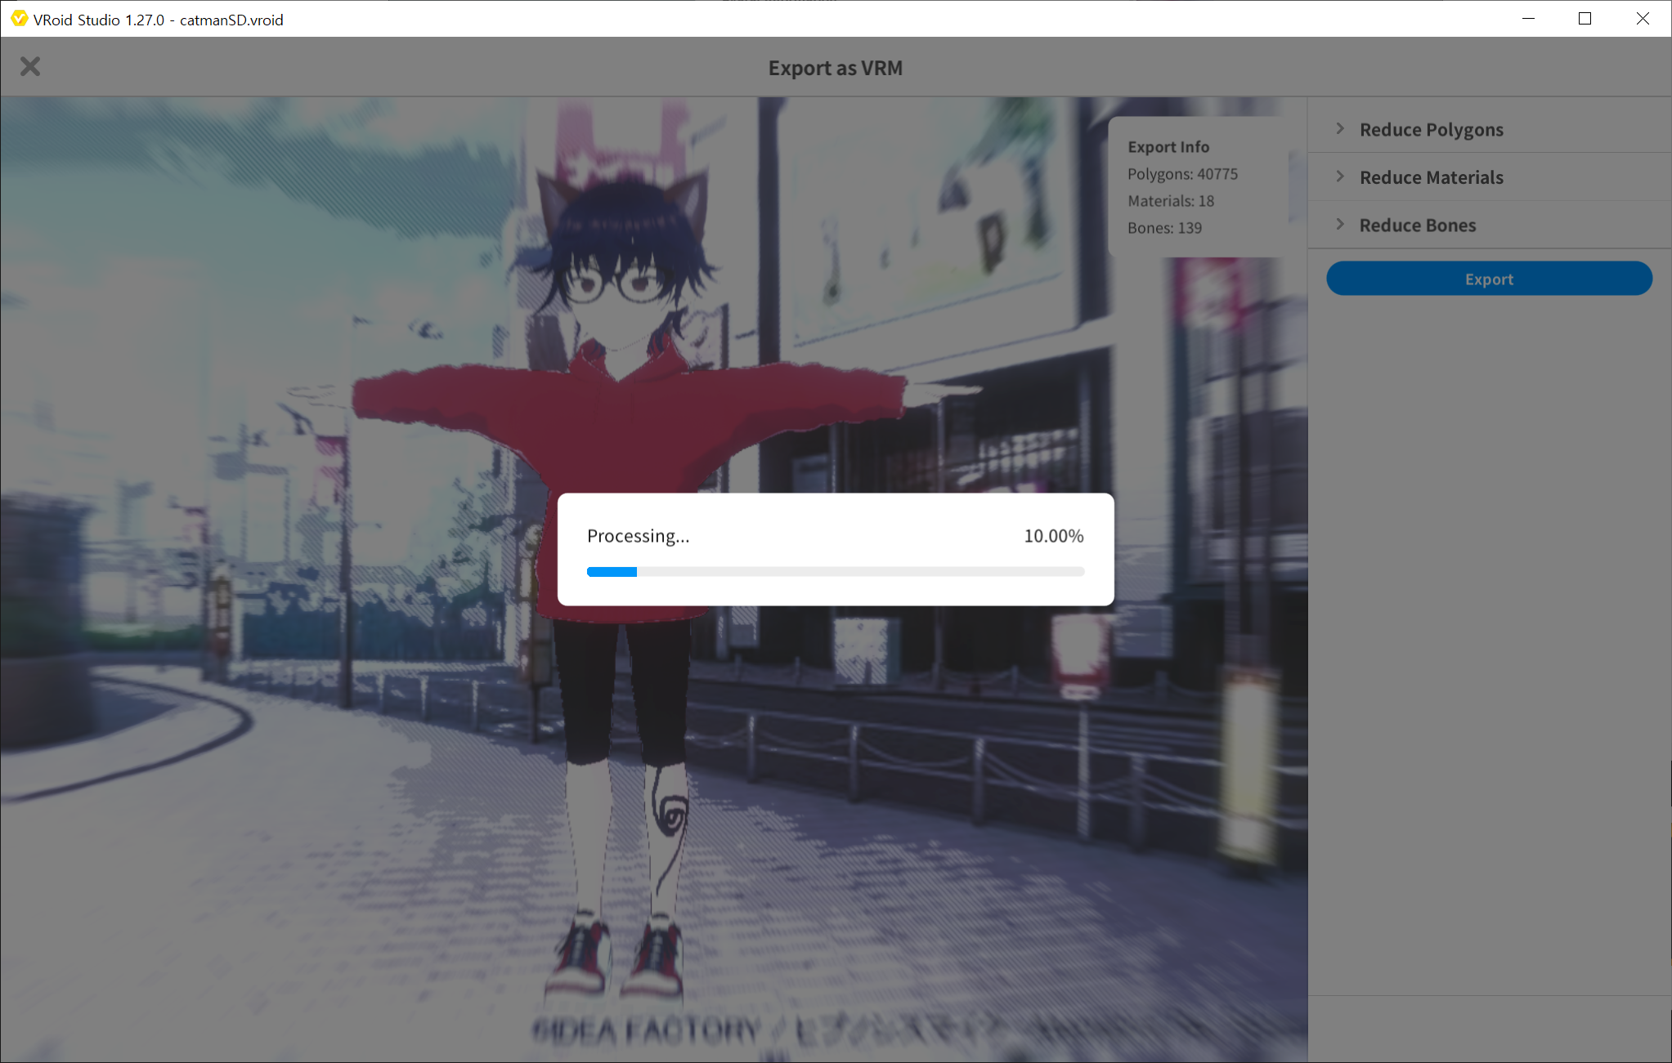Maximize the VRoid Studio window

pyautogui.click(x=1585, y=19)
